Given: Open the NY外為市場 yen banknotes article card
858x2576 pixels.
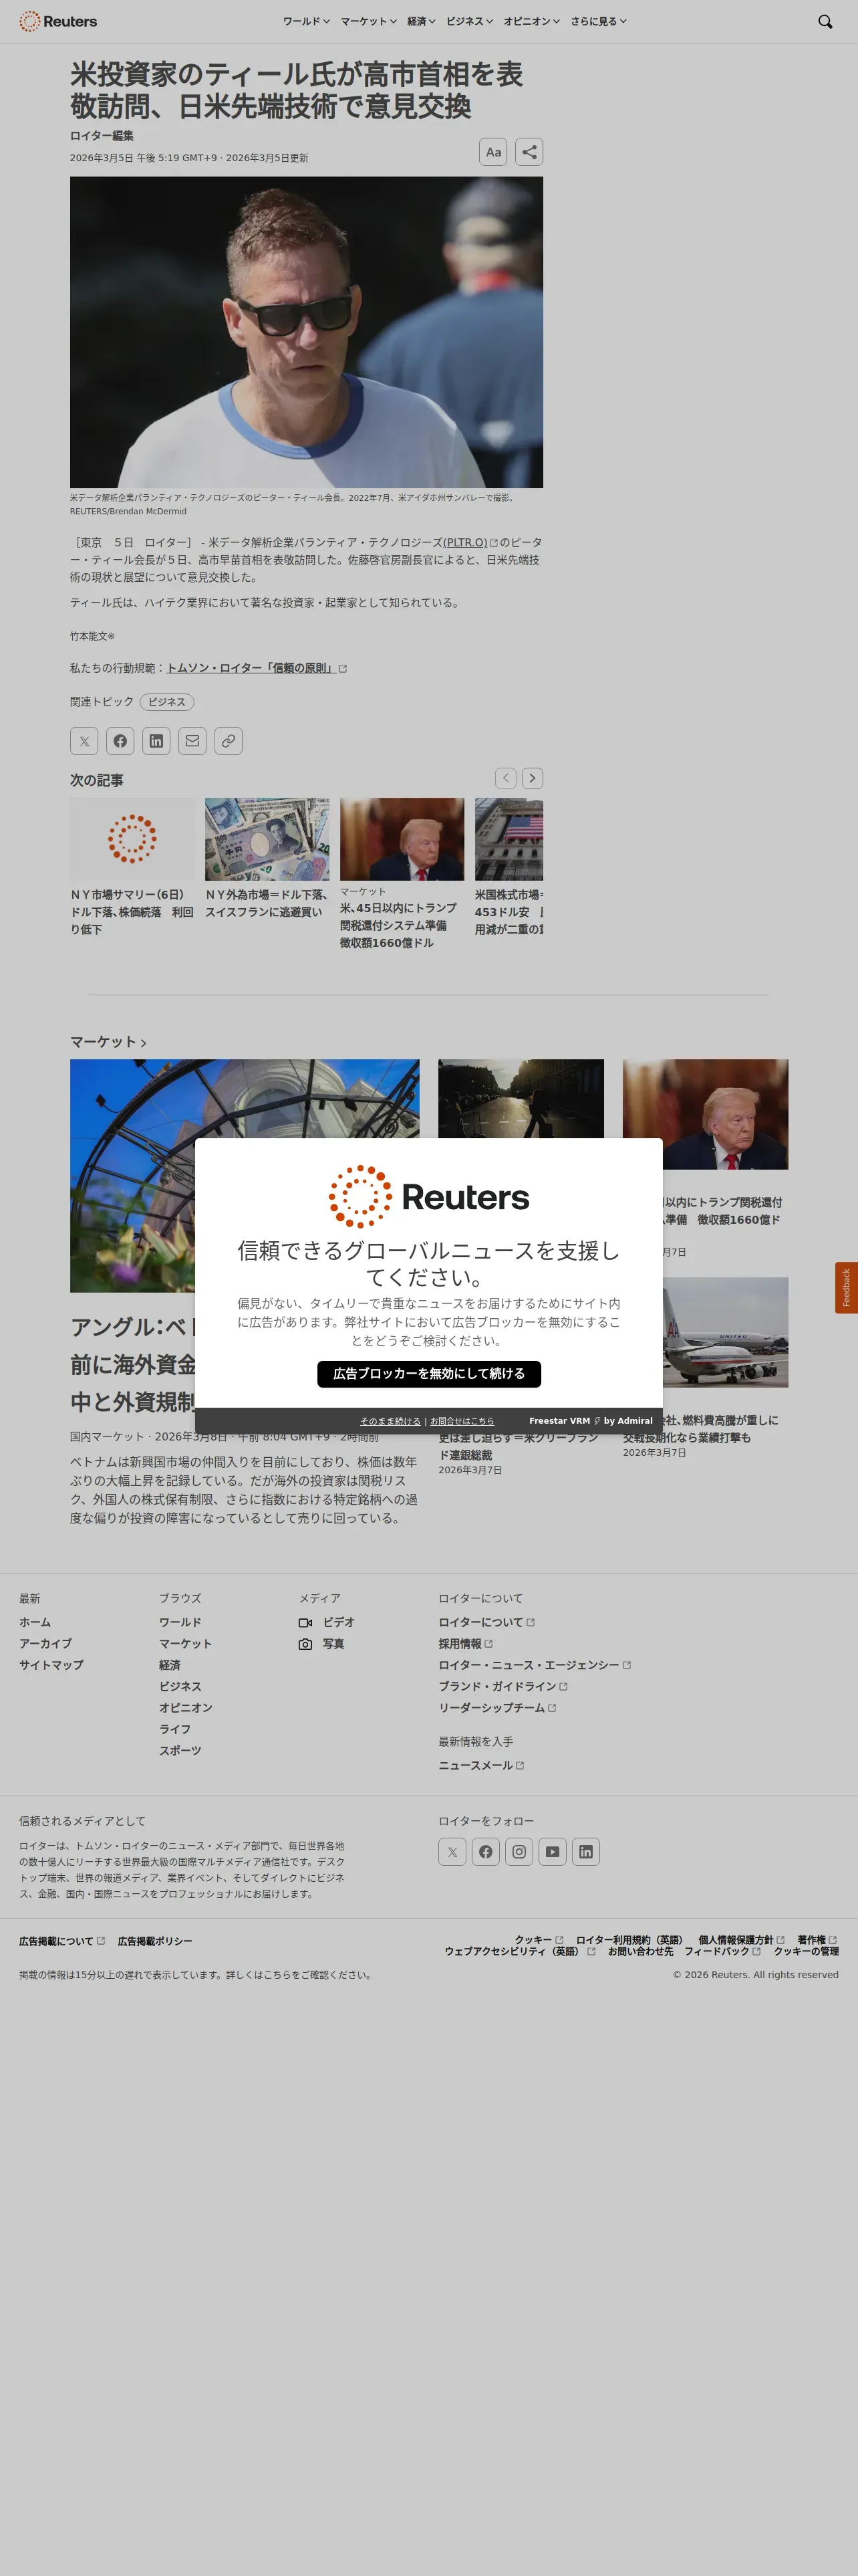Looking at the screenshot, I should click(x=267, y=859).
